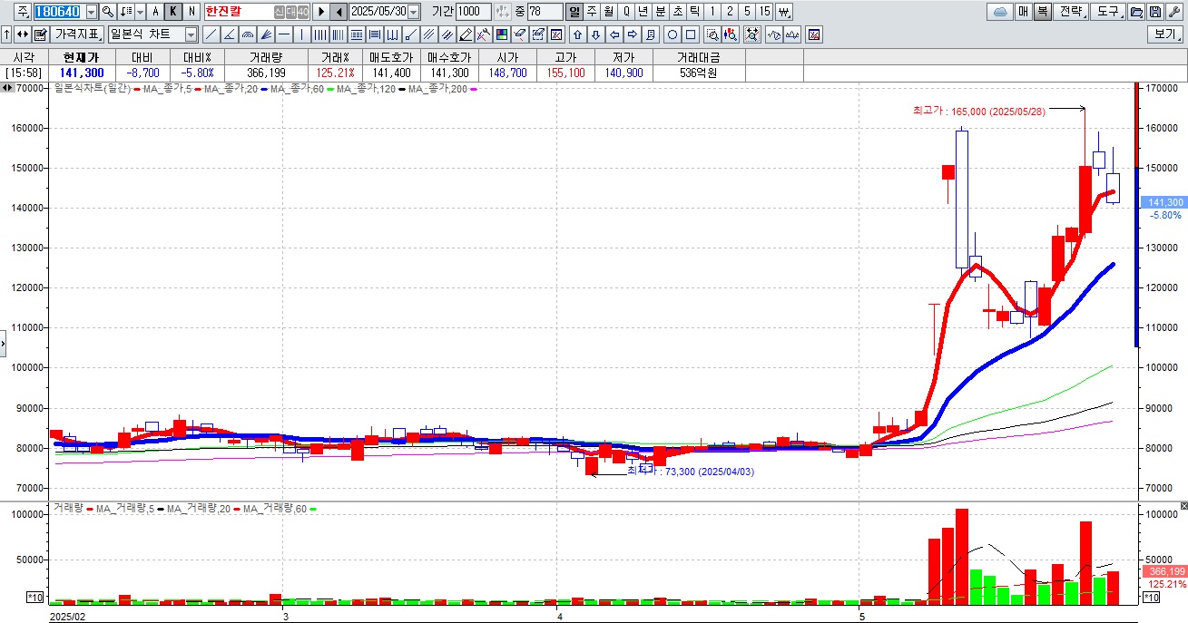Image resolution: width=1188 pixels, height=623 pixels.
Task: Click the next stock play arrow
Action: click(x=319, y=12)
